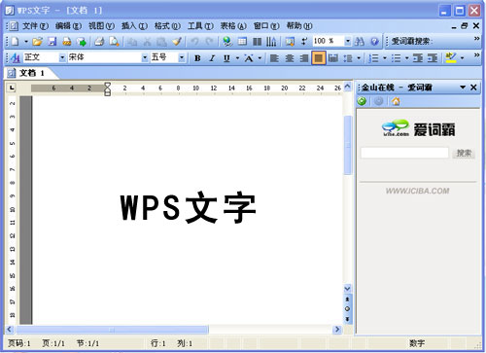Open font color dropdown arrow
The width and height of the screenshot is (486, 353).
tap(260, 58)
